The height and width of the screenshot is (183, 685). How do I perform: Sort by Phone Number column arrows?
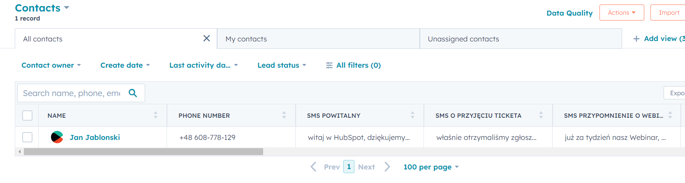coord(284,115)
